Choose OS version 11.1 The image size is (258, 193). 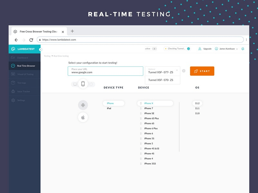[x=197, y=108]
